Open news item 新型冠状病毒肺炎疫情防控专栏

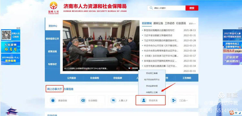[x=159, y=30]
